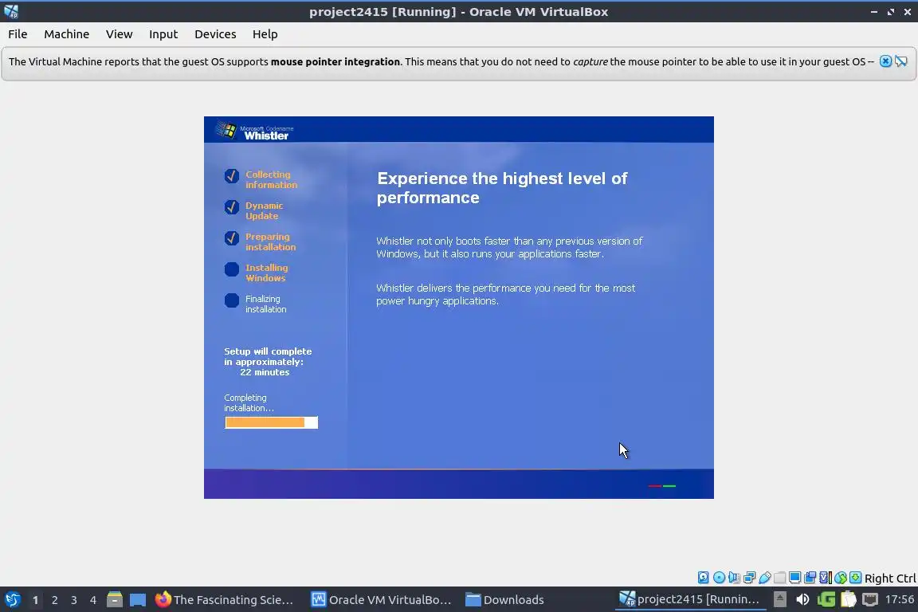This screenshot has width=918, height=612.
Task: Click the Completing installation progress bar
Action: (x=271, y=422)
